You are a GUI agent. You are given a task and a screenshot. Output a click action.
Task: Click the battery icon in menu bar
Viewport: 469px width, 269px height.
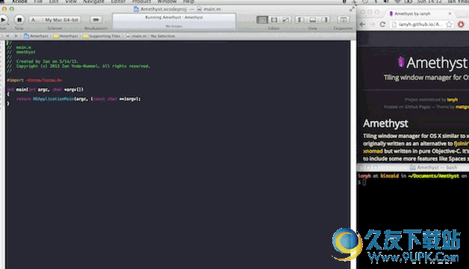[x=409, y=1]
